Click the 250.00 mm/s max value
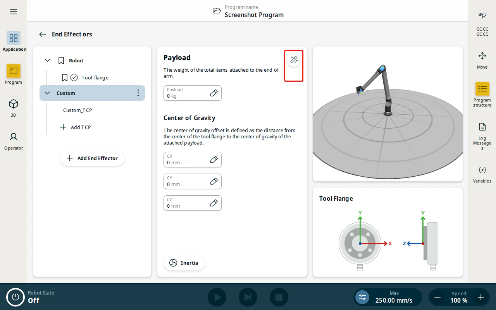 pyautogui.click(x=394, y=300)
